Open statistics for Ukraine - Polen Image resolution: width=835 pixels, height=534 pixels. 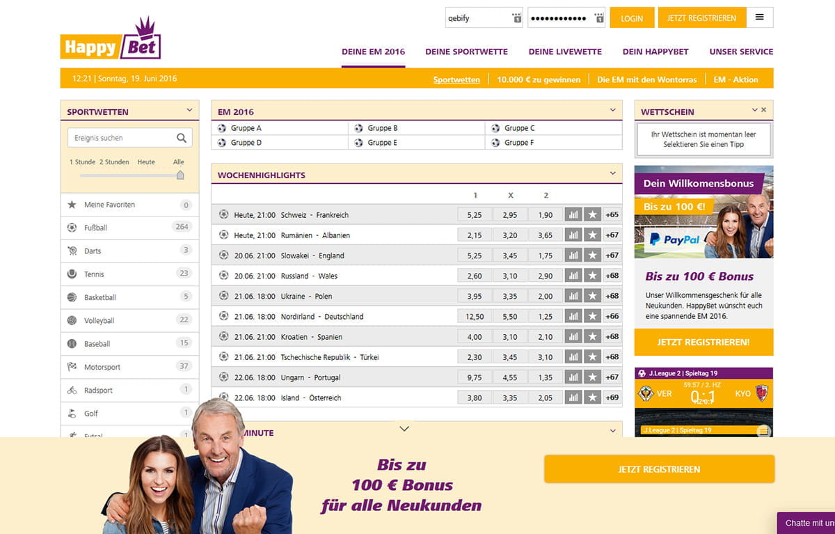[x=573, y=296]
